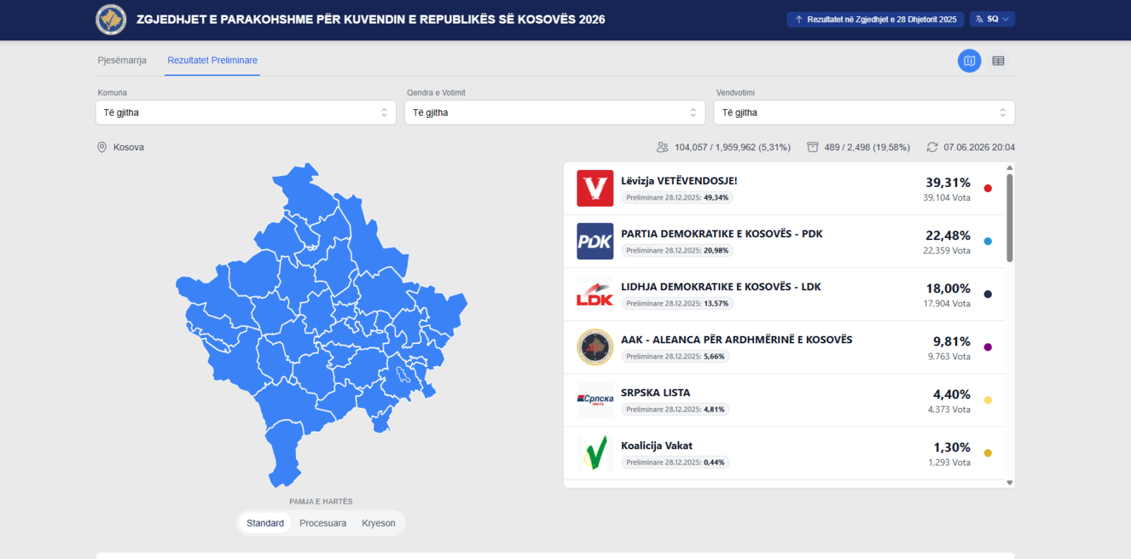Open the Rezultatet Preliminare tab
1131x559 pixels.
click(x=212, y=60)
